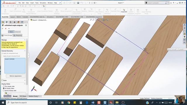This screenshot has height=105, width=187.
Task: Click Windows Start button
Action: (x=3, y=102)
